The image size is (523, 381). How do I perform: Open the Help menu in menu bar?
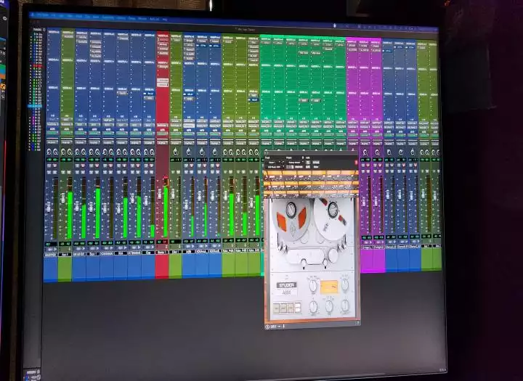coord(164,20)
